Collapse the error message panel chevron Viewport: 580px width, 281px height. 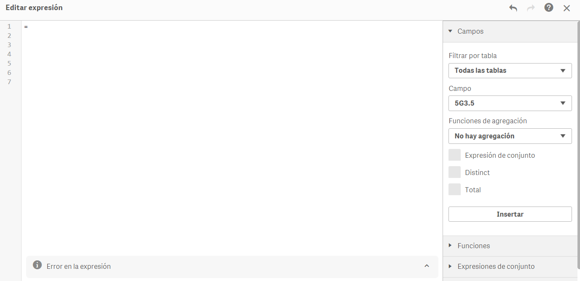pyautogui.click(x=427, y=266)
